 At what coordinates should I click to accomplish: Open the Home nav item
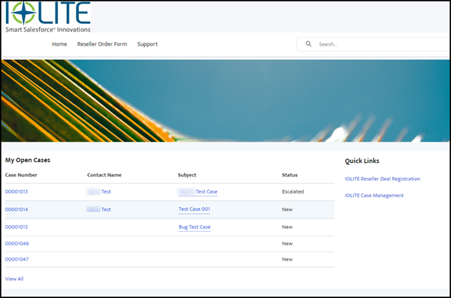[59, 44]
